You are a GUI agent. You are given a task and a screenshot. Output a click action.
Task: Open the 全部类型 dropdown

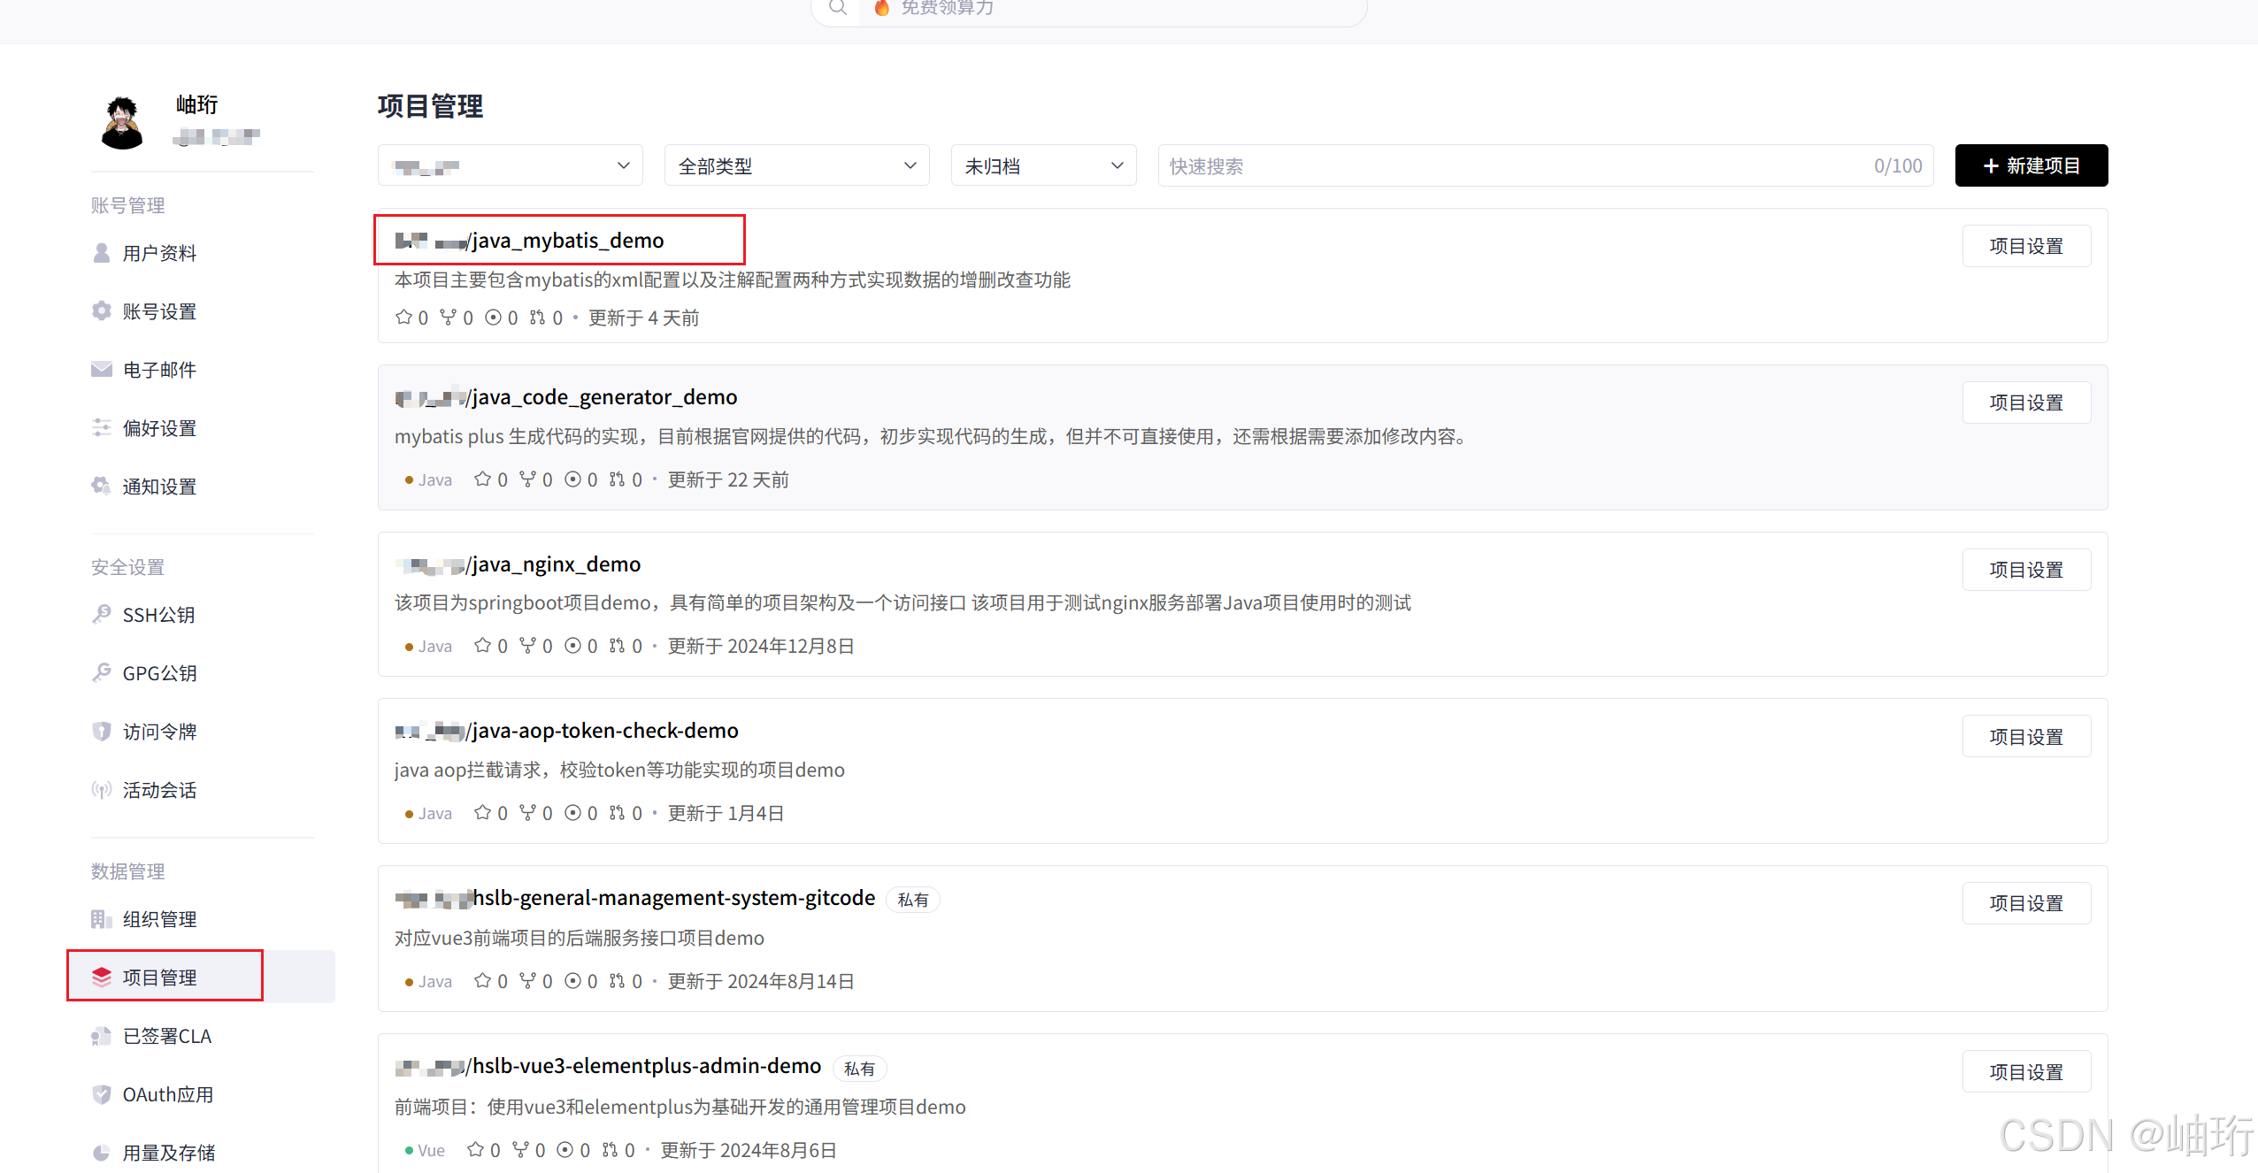pos(795,165)
